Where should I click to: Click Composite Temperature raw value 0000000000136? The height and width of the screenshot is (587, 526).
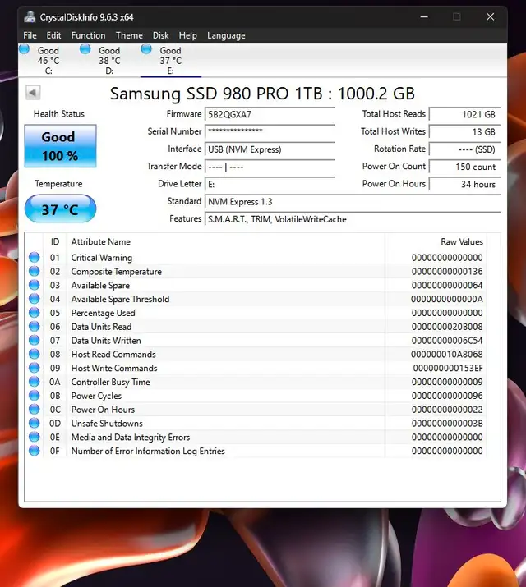click(x=447, y=271)
